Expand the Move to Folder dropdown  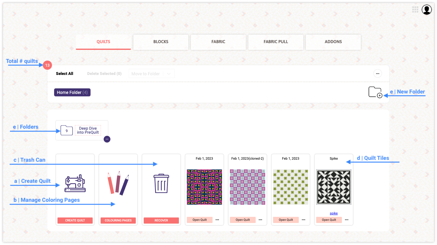pos(169,74)
